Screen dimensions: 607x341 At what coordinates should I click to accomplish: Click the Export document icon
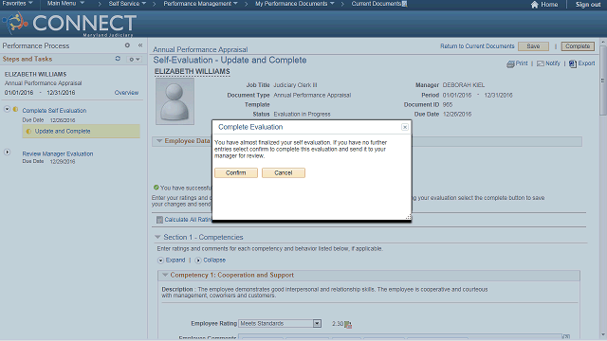(573, 63)
